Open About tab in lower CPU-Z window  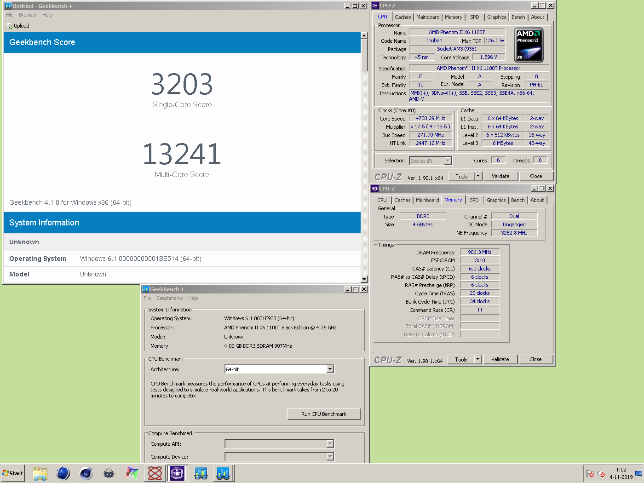tap(537, 200)
